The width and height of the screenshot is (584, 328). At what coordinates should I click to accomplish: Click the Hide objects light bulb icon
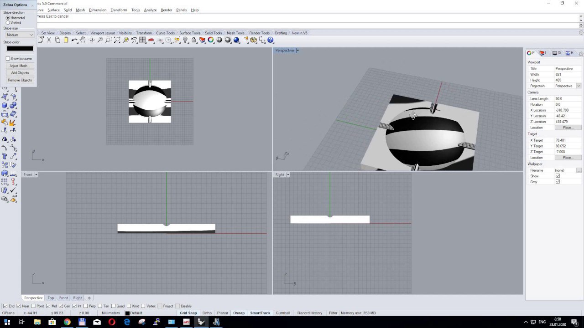pos(185,40)
